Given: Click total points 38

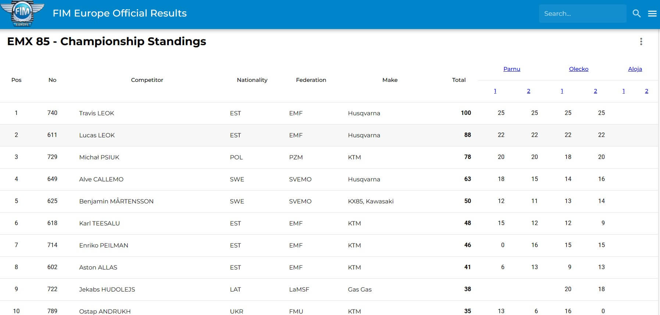Looking at the screenshot, I should (x=467, y=289).
